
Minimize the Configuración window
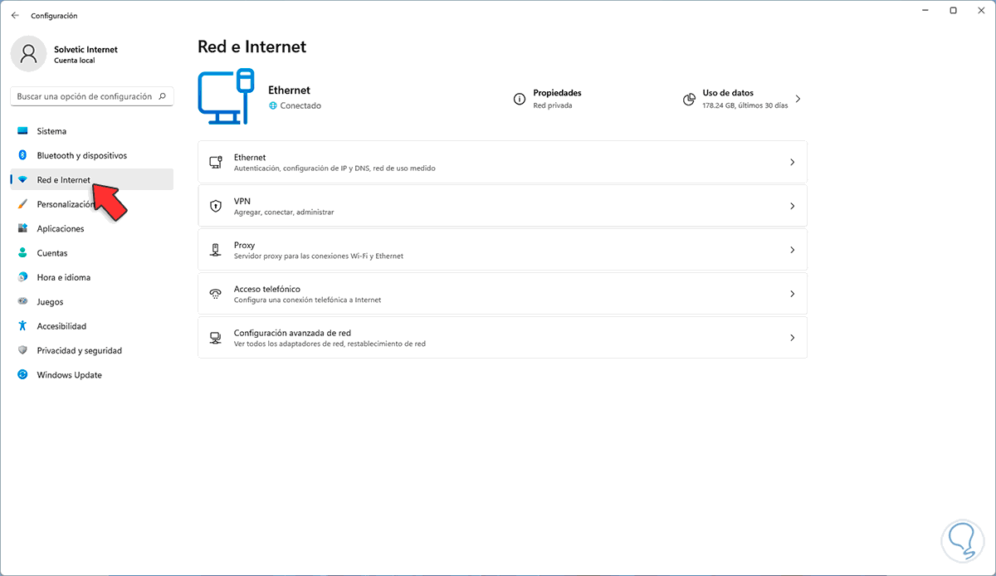click(x=926, y=11)
